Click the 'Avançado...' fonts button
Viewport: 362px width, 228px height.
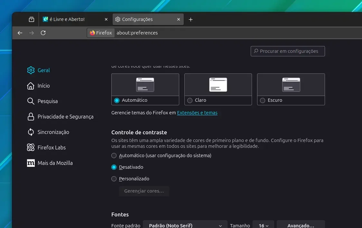tap(301, 225)
